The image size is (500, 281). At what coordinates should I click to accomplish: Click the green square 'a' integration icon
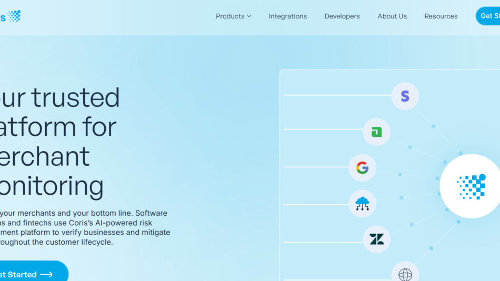376,132
